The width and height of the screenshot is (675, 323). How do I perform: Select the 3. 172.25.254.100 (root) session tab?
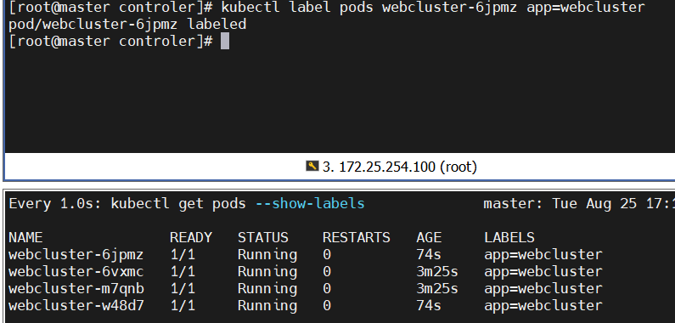tap(391, 167)
